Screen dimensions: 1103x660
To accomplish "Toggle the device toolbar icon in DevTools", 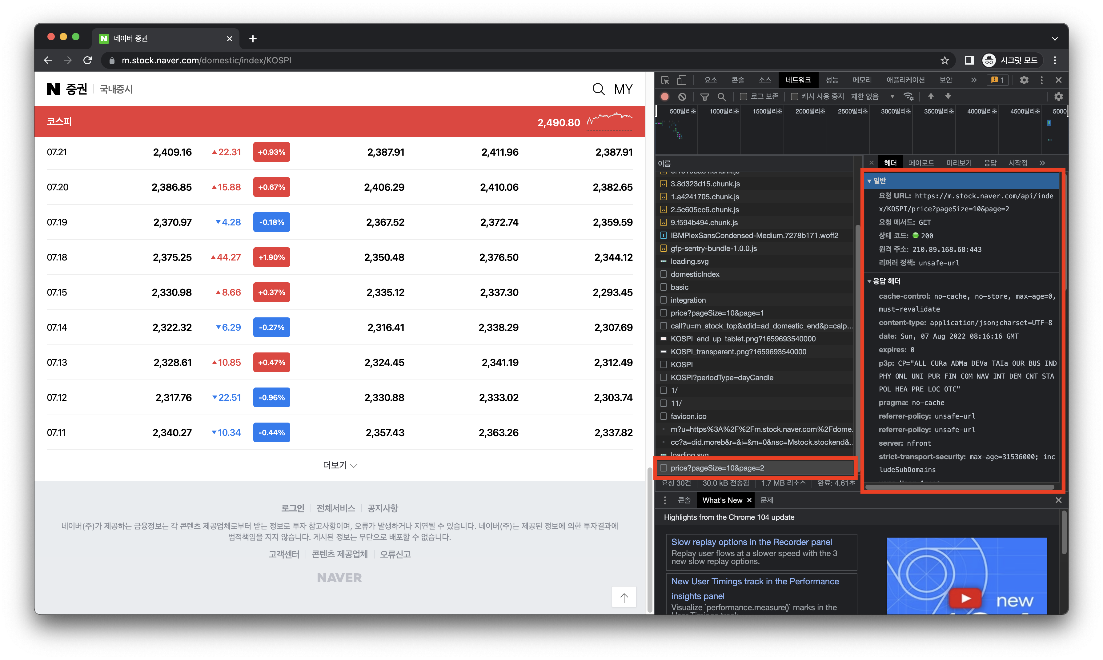I will (x=681, y=80).
